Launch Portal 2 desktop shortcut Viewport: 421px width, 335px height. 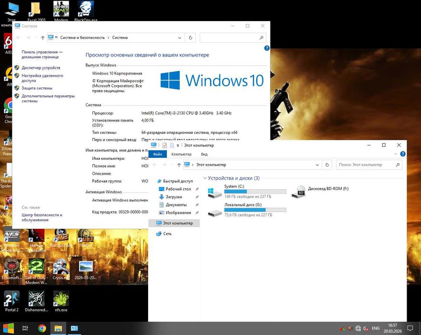12,301
